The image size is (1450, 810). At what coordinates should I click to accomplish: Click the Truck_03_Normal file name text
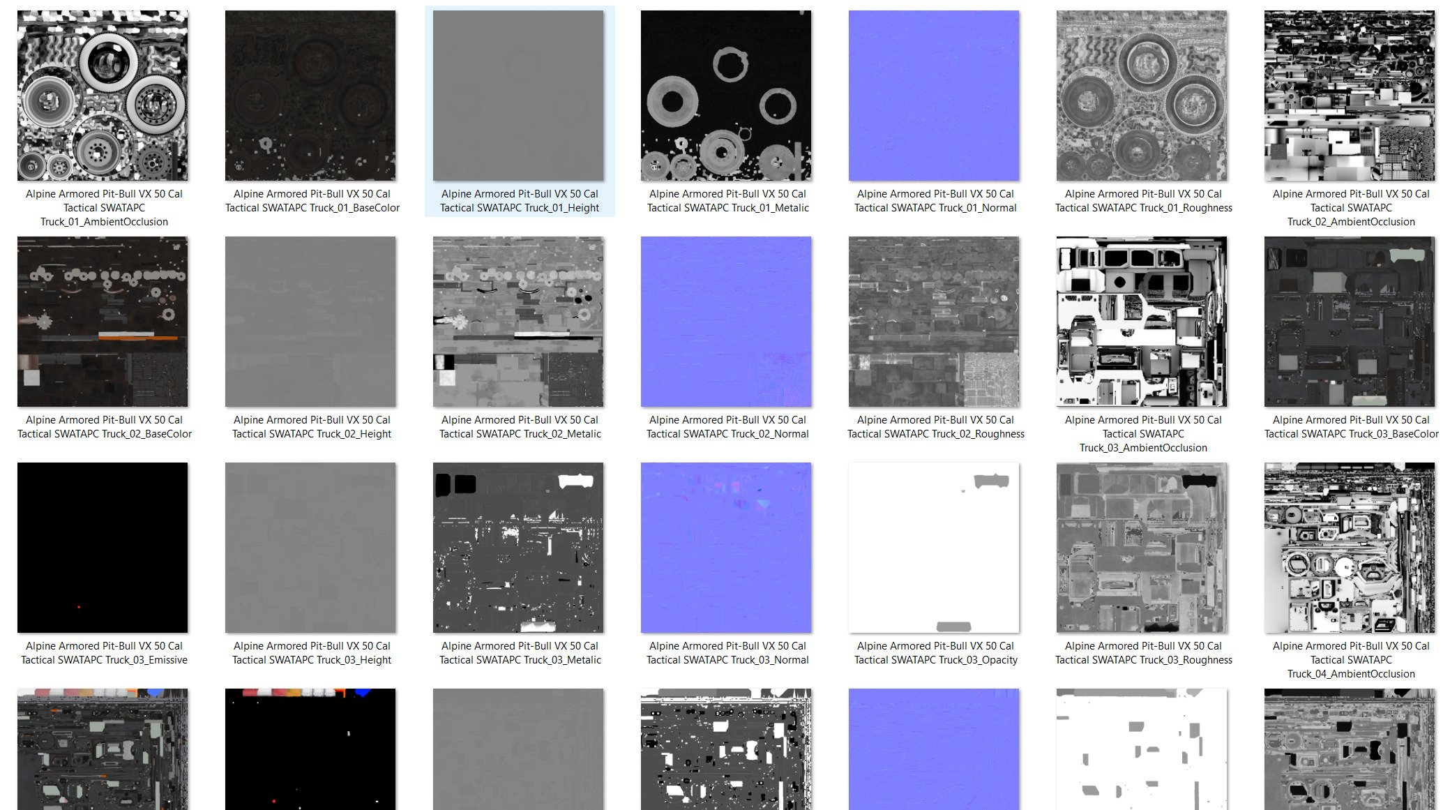(x=727, y=653)
